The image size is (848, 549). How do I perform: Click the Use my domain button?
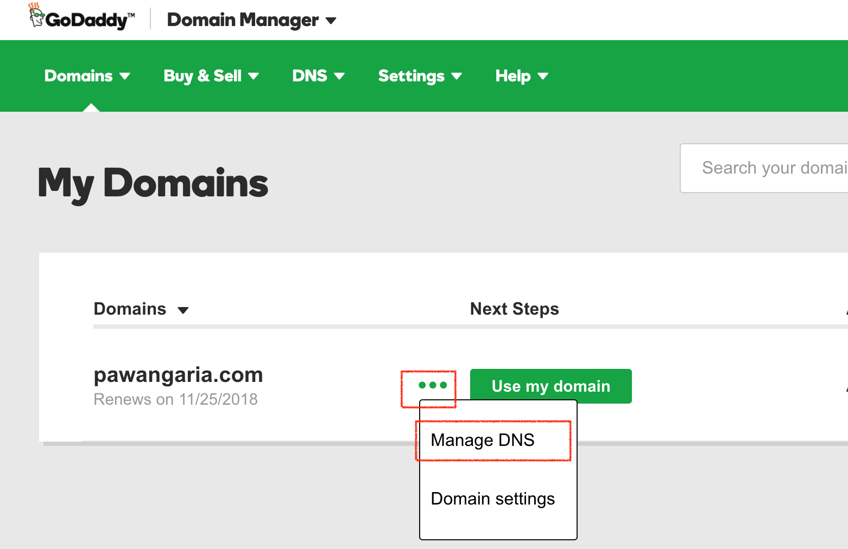click(x=551, y=386)
